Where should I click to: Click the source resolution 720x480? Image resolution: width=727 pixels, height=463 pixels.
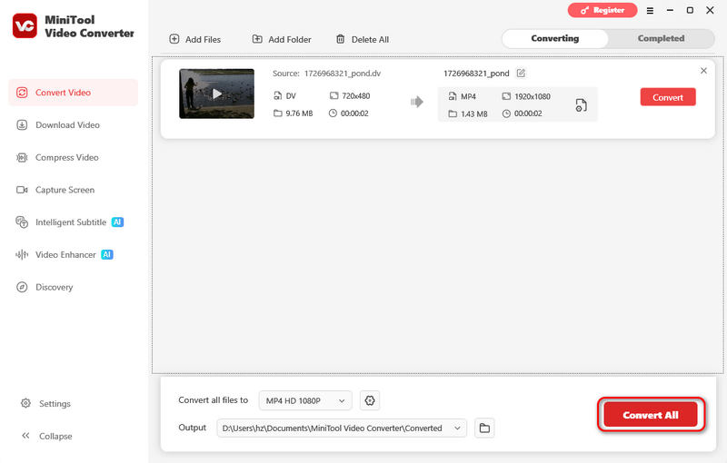(x=355, y=96)
